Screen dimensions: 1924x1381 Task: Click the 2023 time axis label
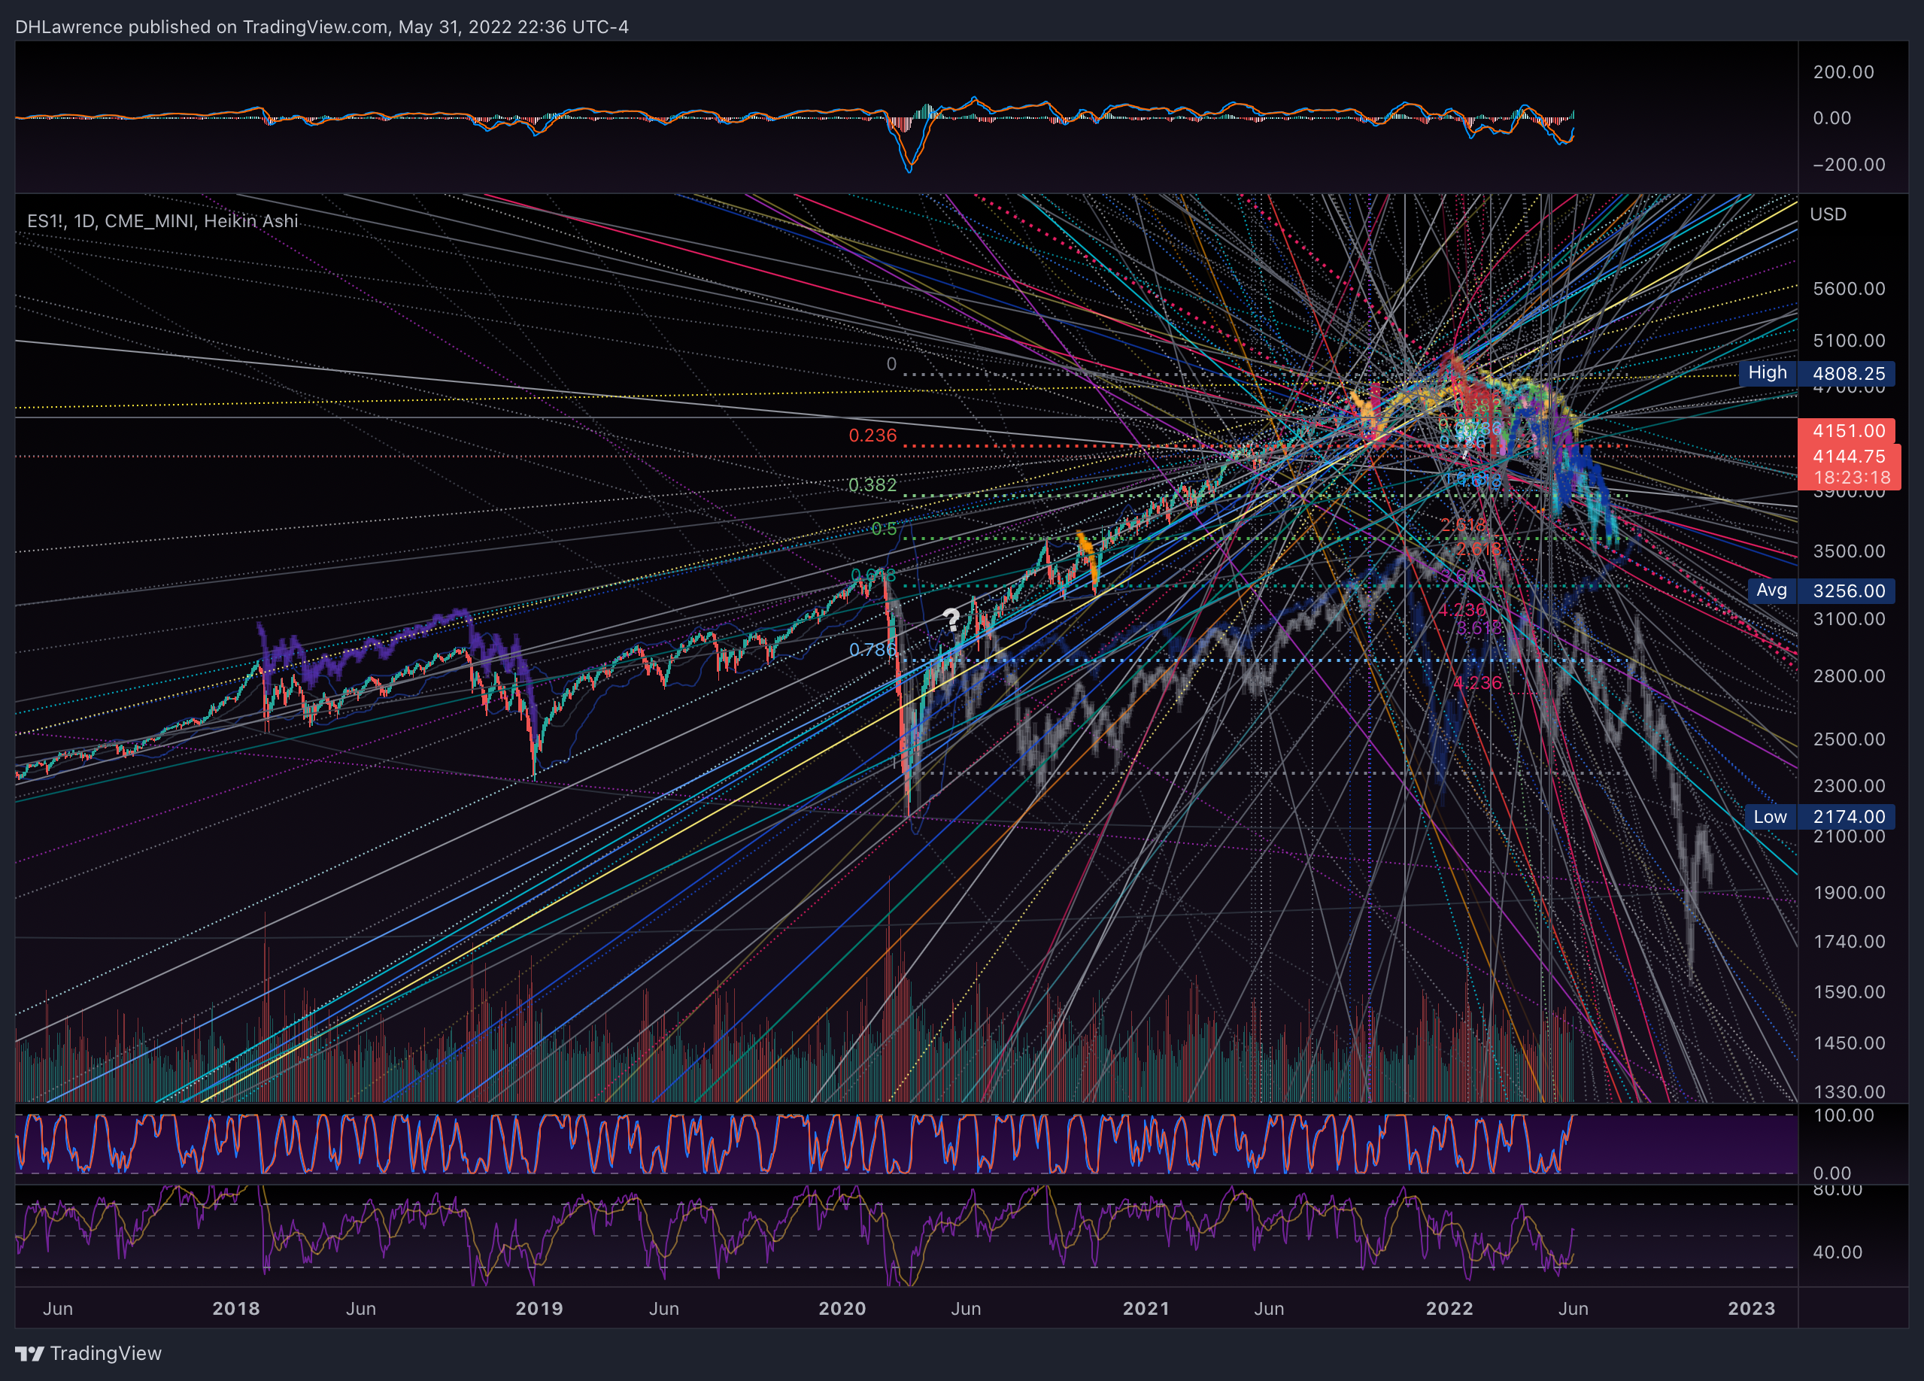[1751, 1308]
